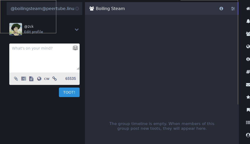The width and height of the screenshot is (250, 144).
Task: Click the chain link icon in compose toolbar
Action: 54,79
